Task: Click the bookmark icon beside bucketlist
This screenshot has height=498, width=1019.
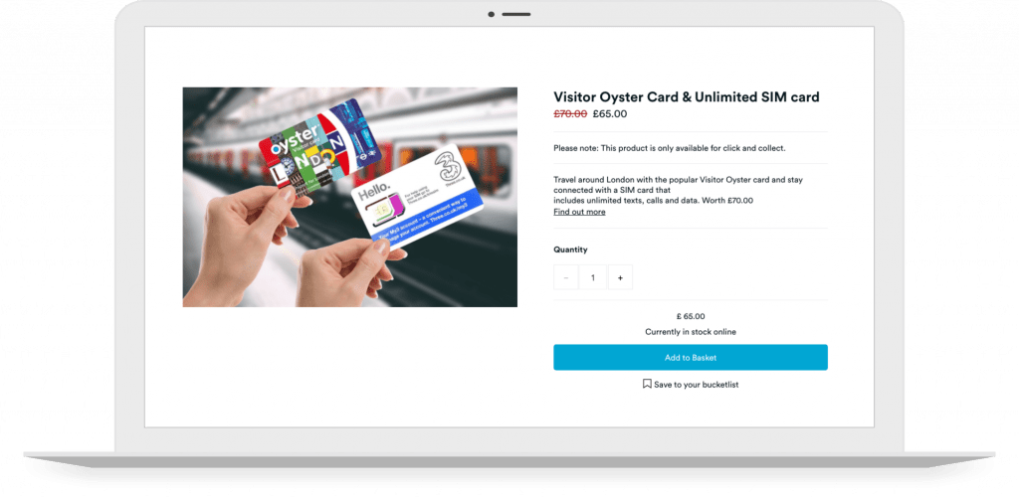Action: (x=647, y=384)
